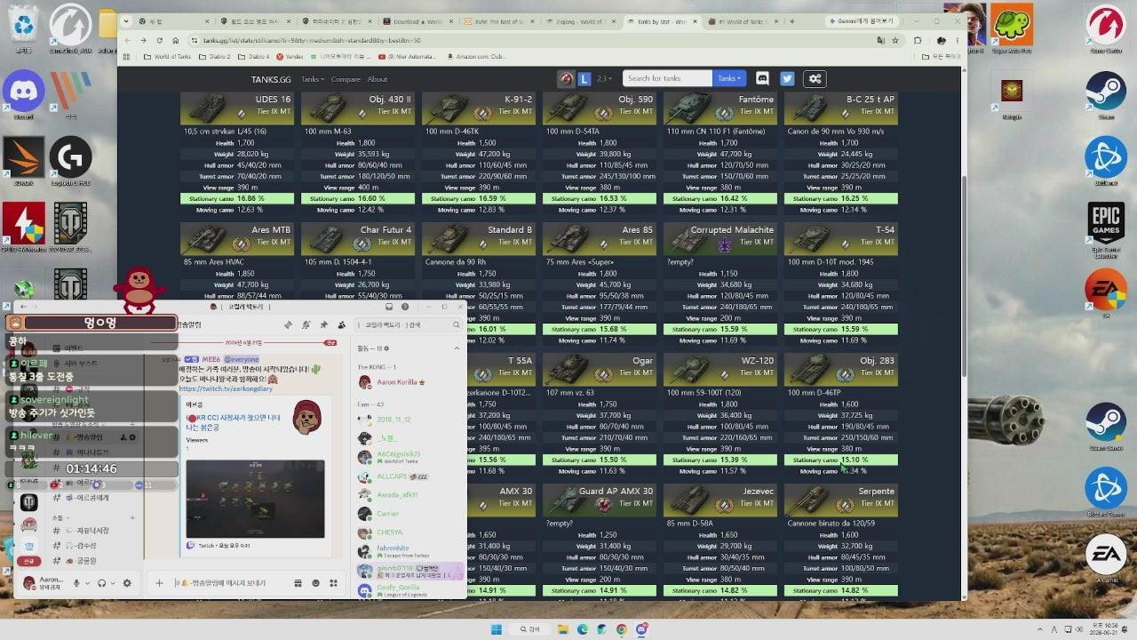Open Diablo 2 bookmark folder
This screenshot has height=640, width=1137.
217,57
